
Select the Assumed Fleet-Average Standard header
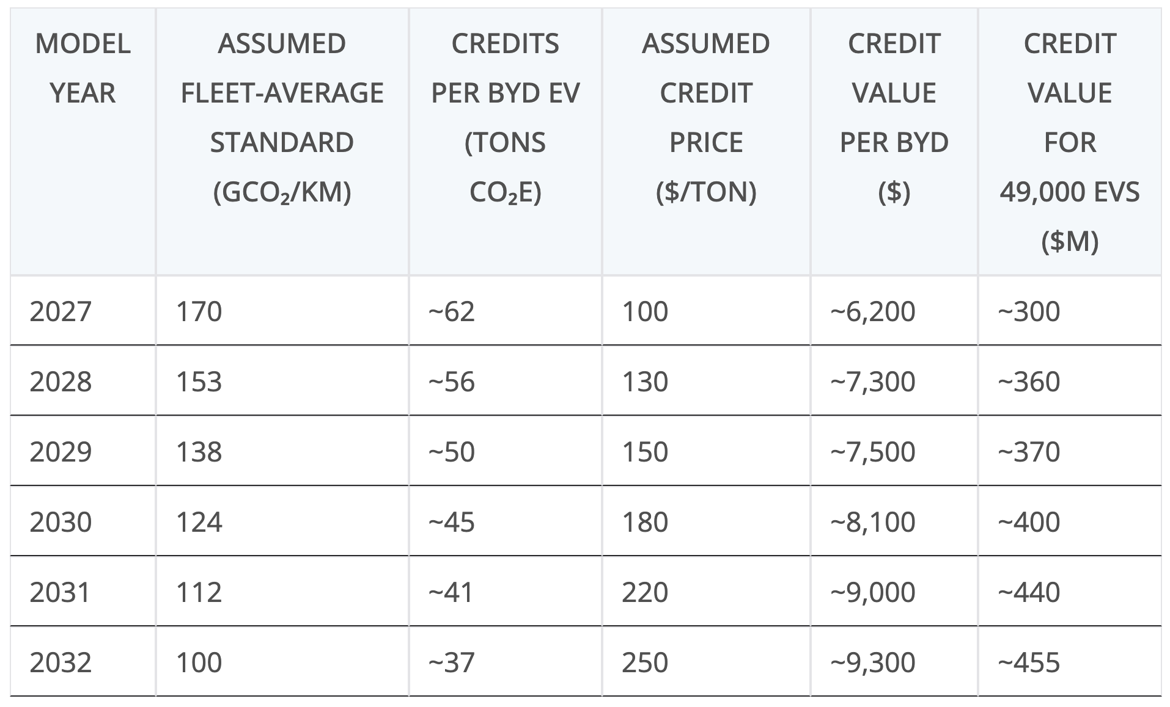point(282,117)
